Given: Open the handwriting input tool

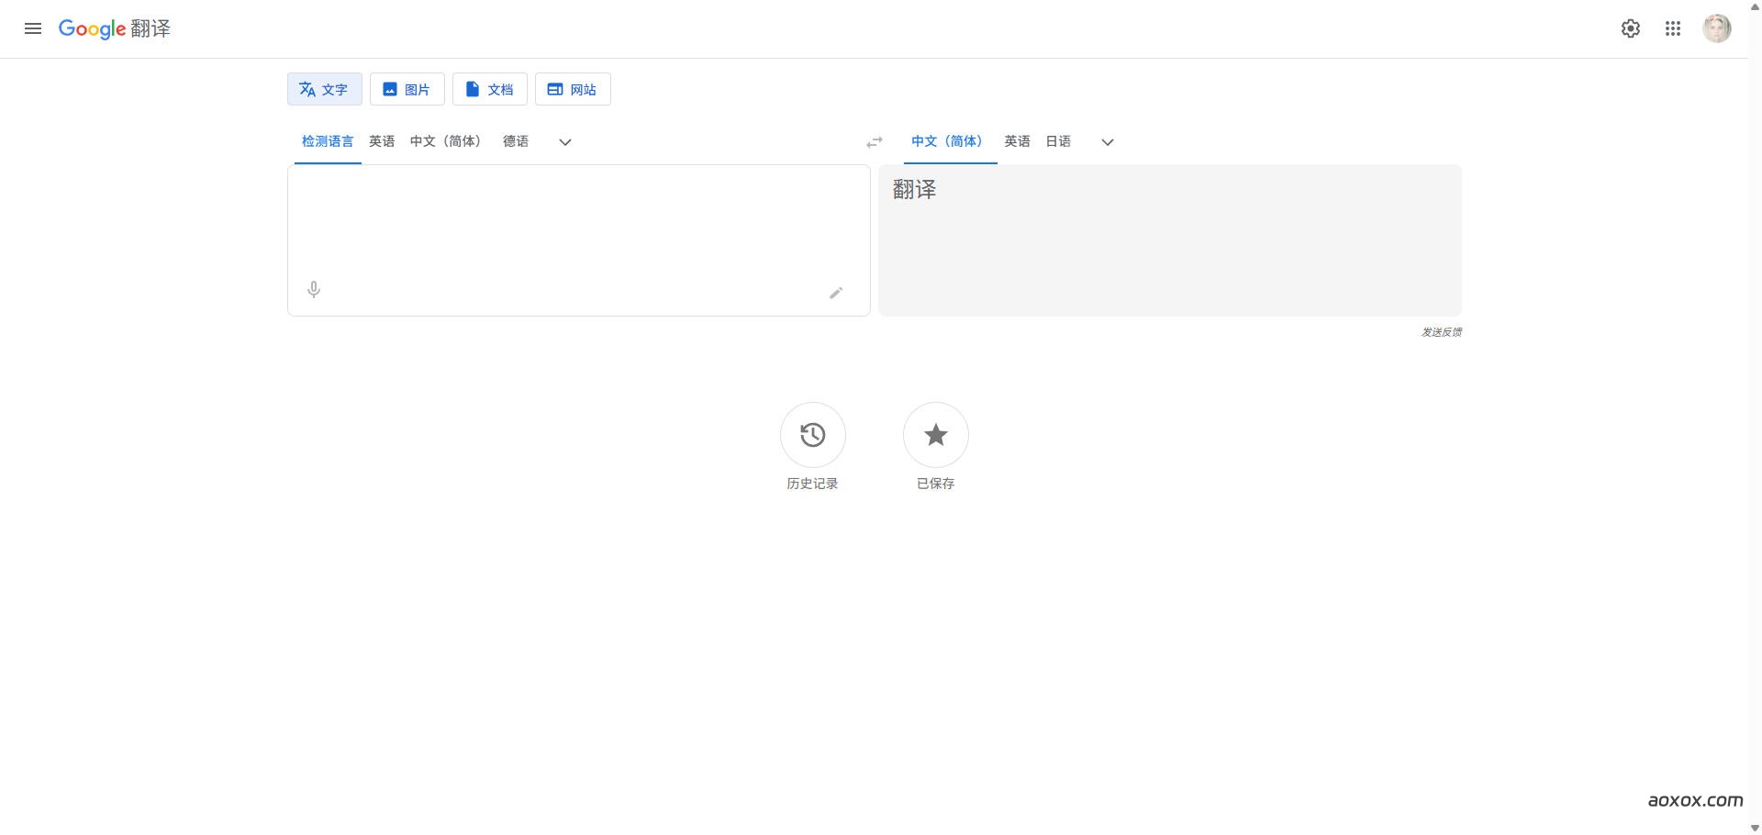Looking at the screenshot, I should point(836,293).
